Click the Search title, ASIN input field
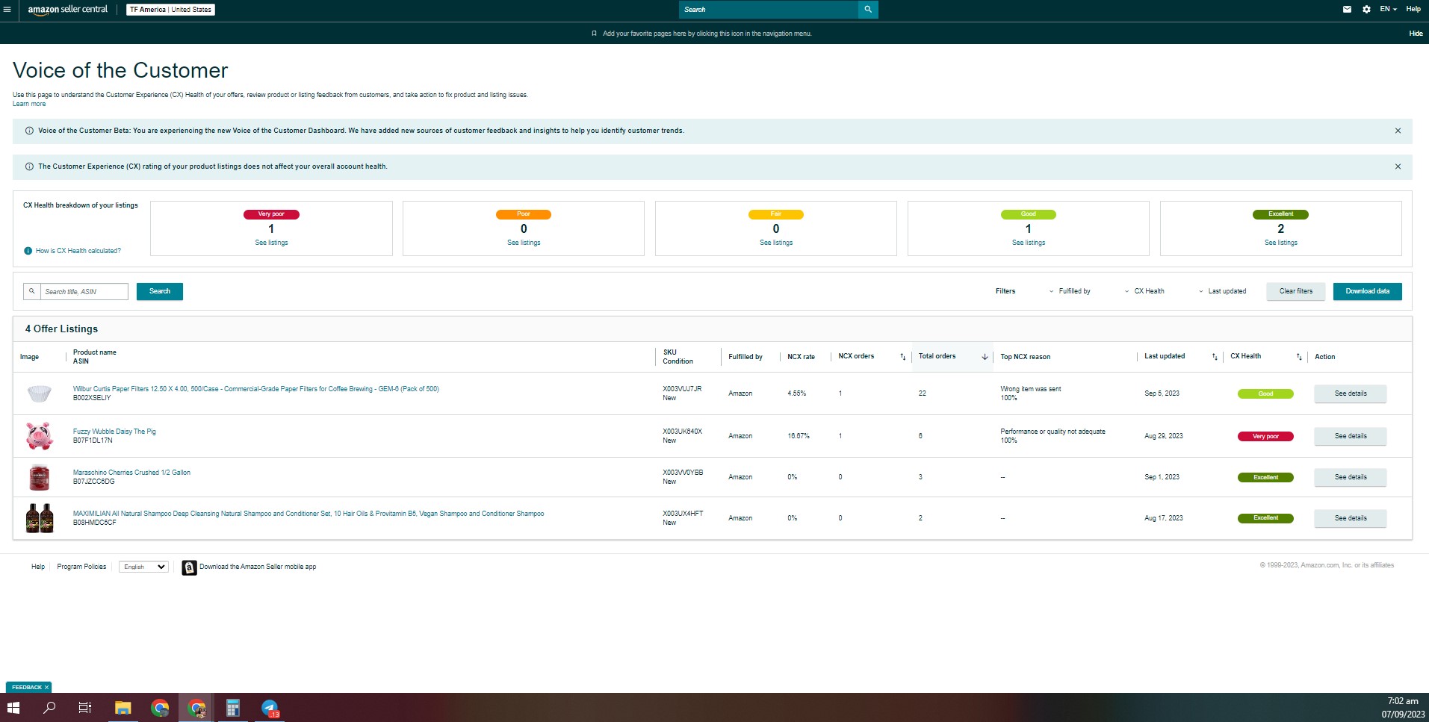Image resolution: width=1429 pixels, height=722 pixels. click(x=84, y=291)
